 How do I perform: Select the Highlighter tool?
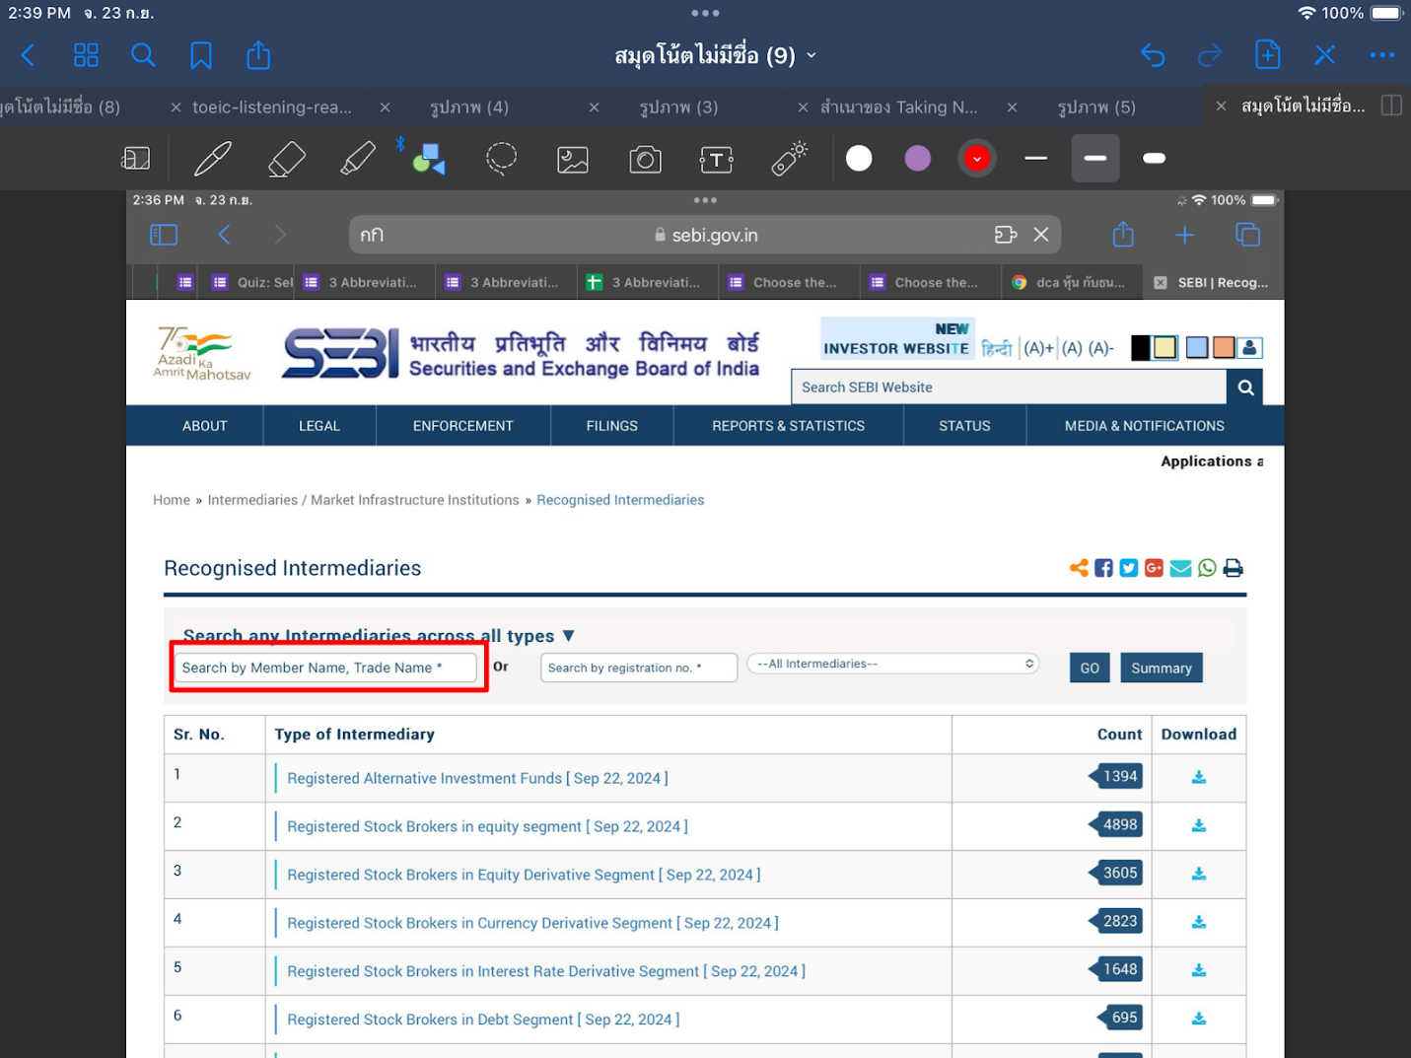pos(357,159)
